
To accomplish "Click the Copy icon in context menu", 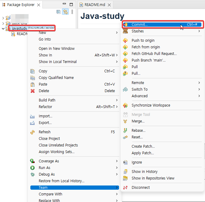I will (32, 71).
